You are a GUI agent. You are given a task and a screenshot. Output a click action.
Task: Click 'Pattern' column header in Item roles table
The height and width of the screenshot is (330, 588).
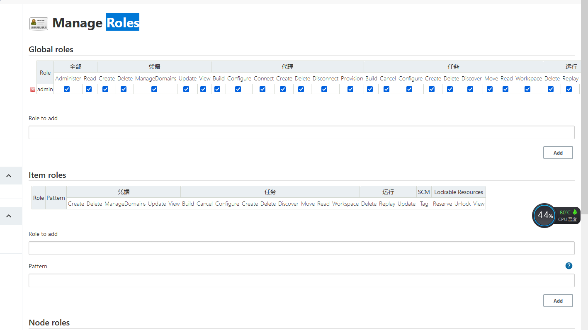[x=56, y=198]
